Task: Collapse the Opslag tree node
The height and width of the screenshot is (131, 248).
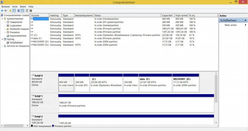Action: [2, 39]
